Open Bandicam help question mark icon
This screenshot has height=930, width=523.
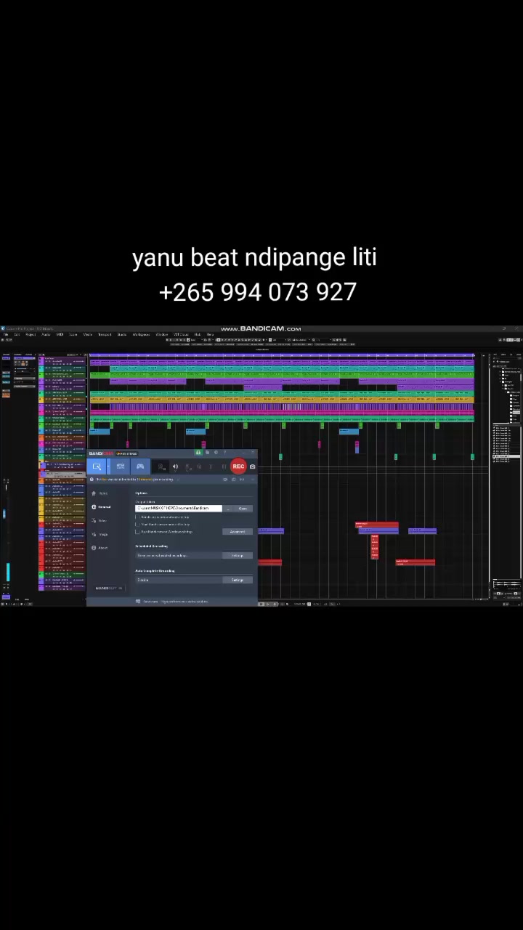pos(224,452)
